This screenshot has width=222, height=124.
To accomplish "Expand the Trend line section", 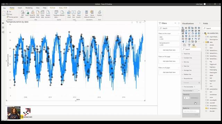I will click(191, 54).
